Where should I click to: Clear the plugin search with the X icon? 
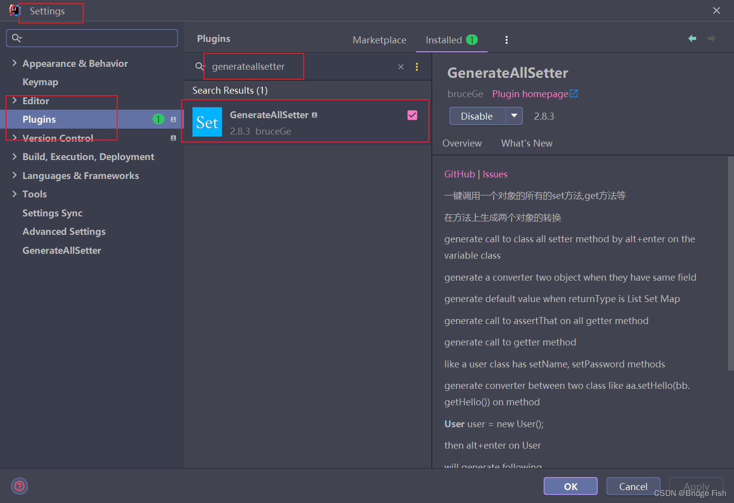400,66
